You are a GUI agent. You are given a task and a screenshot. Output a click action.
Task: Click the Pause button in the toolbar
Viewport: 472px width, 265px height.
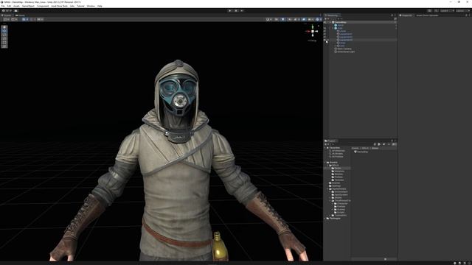click(236, 11)
